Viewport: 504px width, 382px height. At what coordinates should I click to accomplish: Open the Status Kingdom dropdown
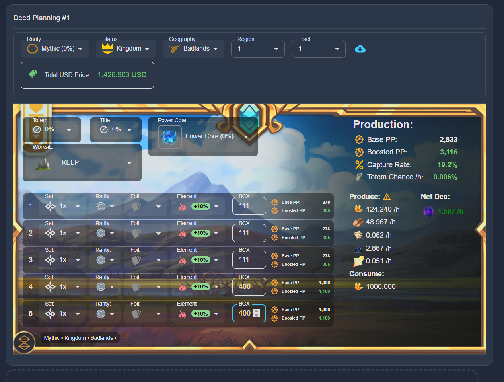pyautogui.click(x=126, y=49)
